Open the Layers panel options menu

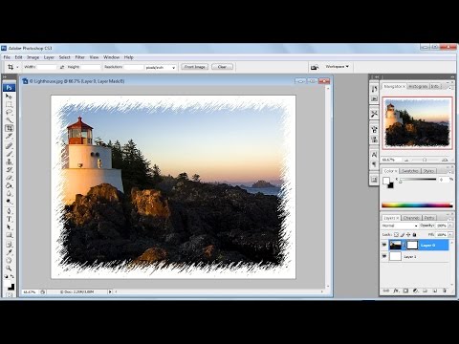tap(449, 218)
